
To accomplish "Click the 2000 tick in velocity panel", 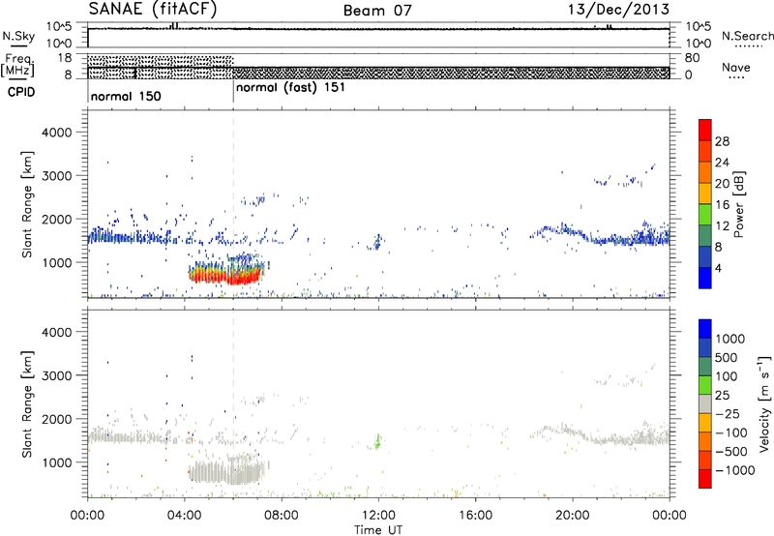I will point(56,419).
